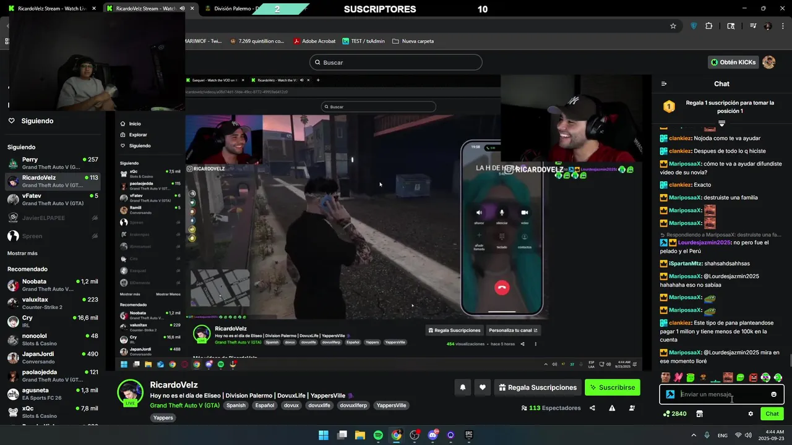Mute the second browser tab's audio icon
792x445 pixels.
coord(182,9)
